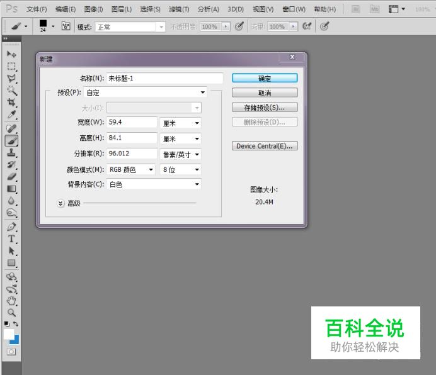Open the arrange documents dropdown
This screenshot has height=375, width=436.
click(396, 9)
